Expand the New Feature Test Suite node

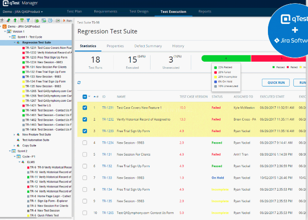(x=14, y=134)
